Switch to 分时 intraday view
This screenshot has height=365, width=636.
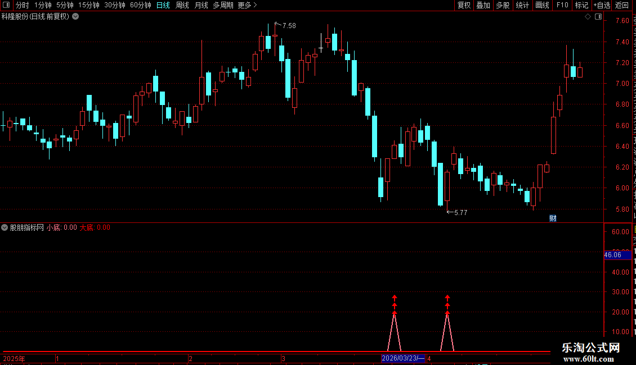(x=23, y=5)
